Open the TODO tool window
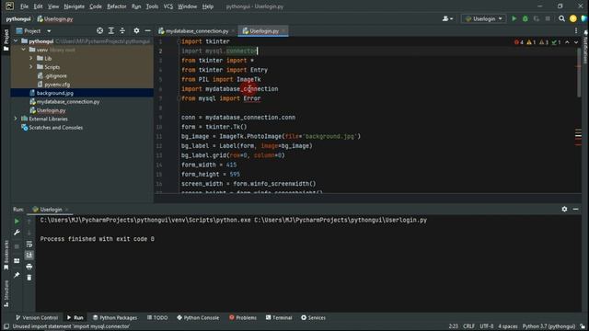The height and width of the screenshot is (331, 589). pos(157,317)
